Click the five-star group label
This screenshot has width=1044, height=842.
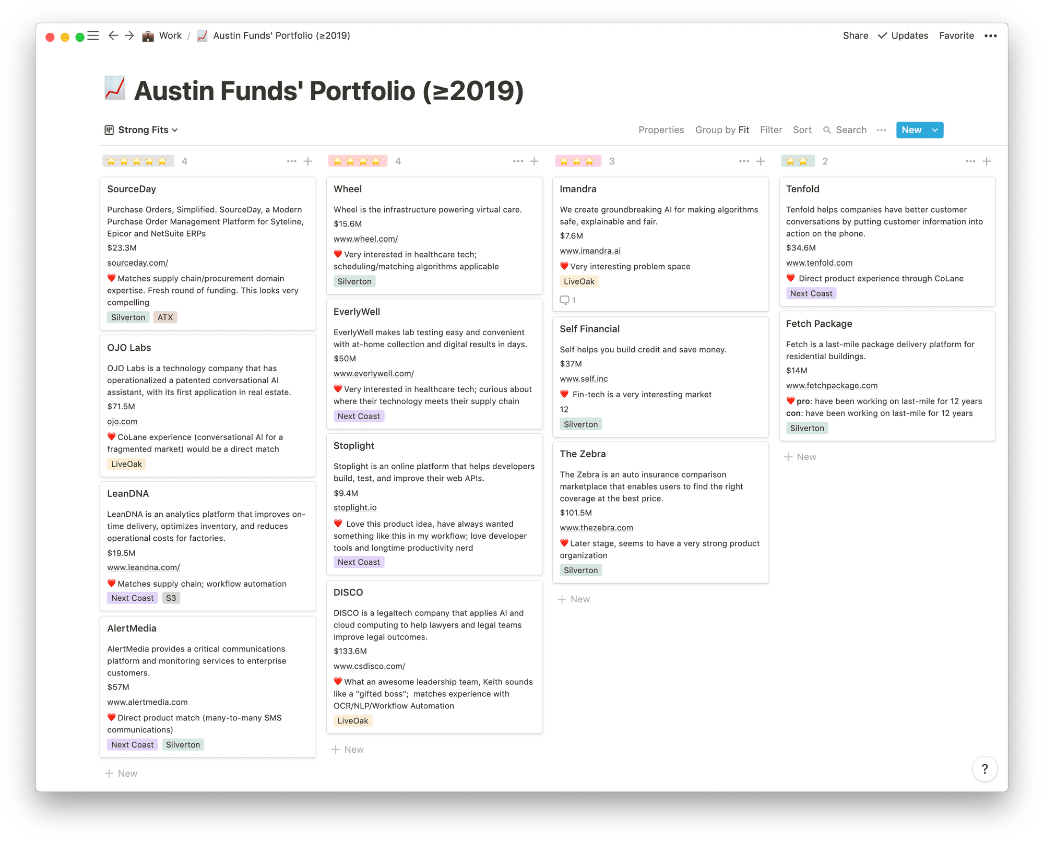pyautogui.click(x=138, y=161)
